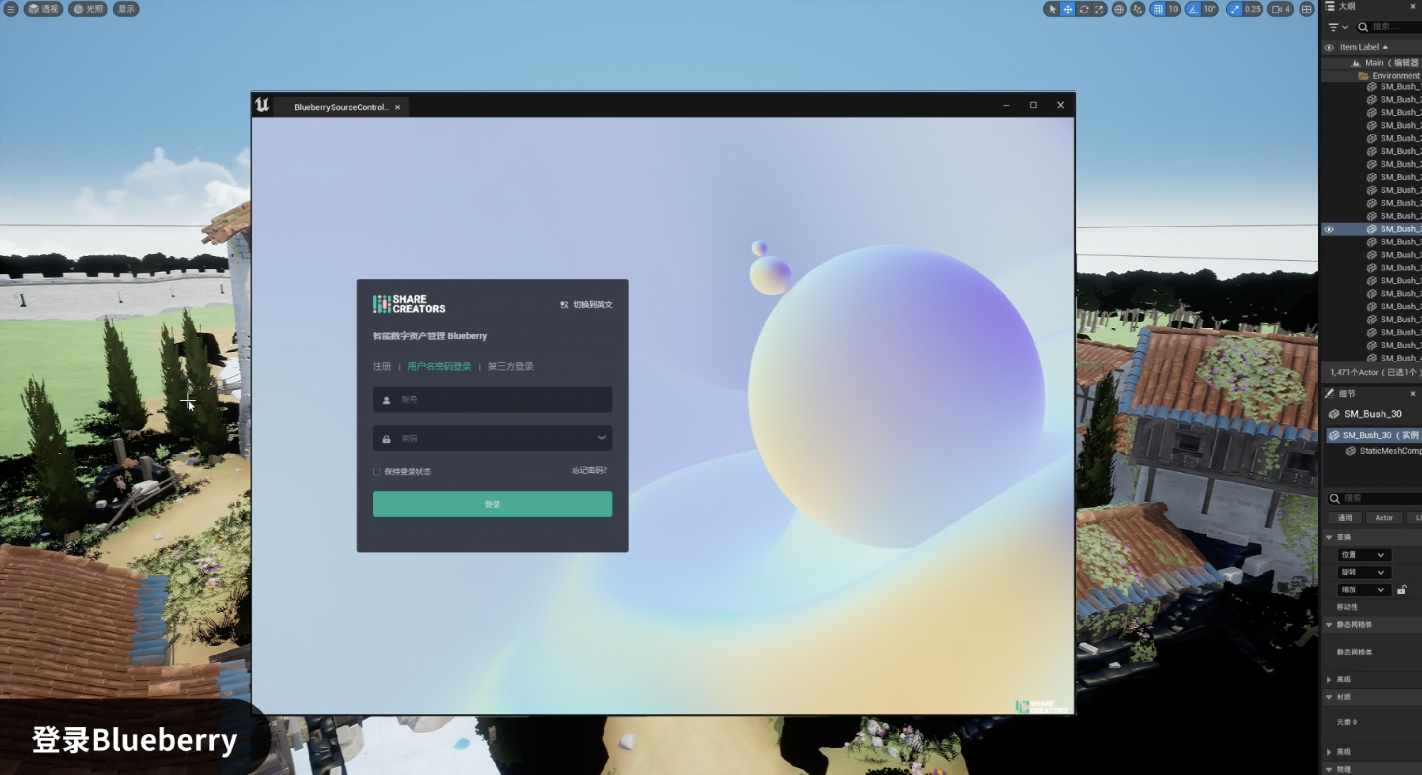Viewport: 1422px width, 775px height.
Task: Open the viewport options hamburger menu
Action: [x=11, y=9]
